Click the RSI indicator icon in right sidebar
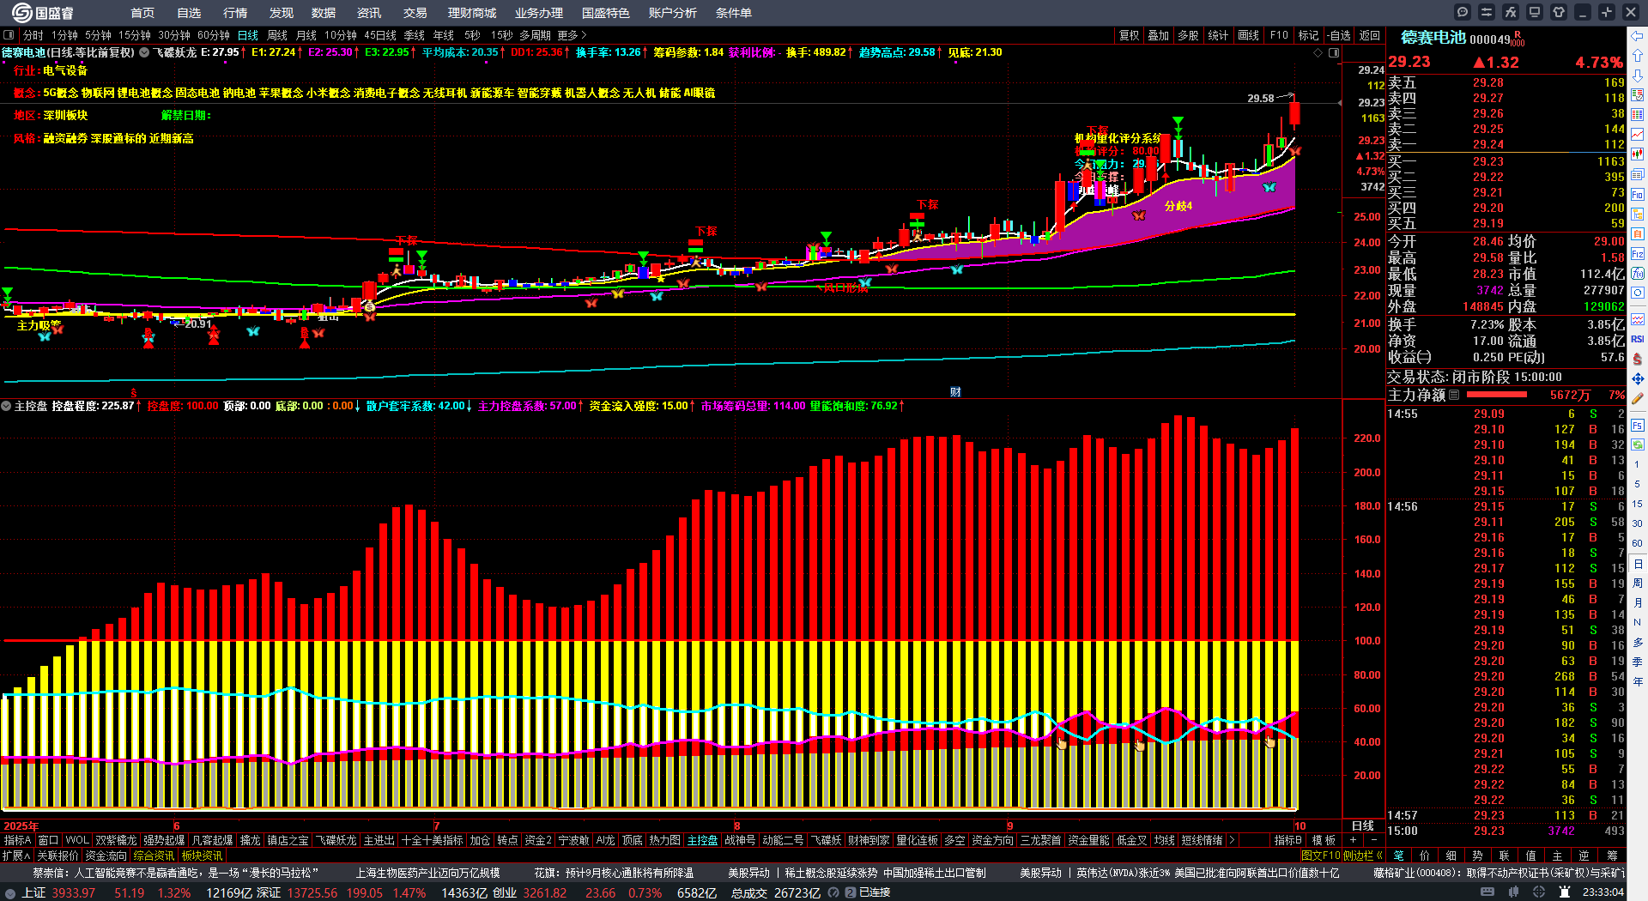1648x901 pixels. tap(1638, 339)
